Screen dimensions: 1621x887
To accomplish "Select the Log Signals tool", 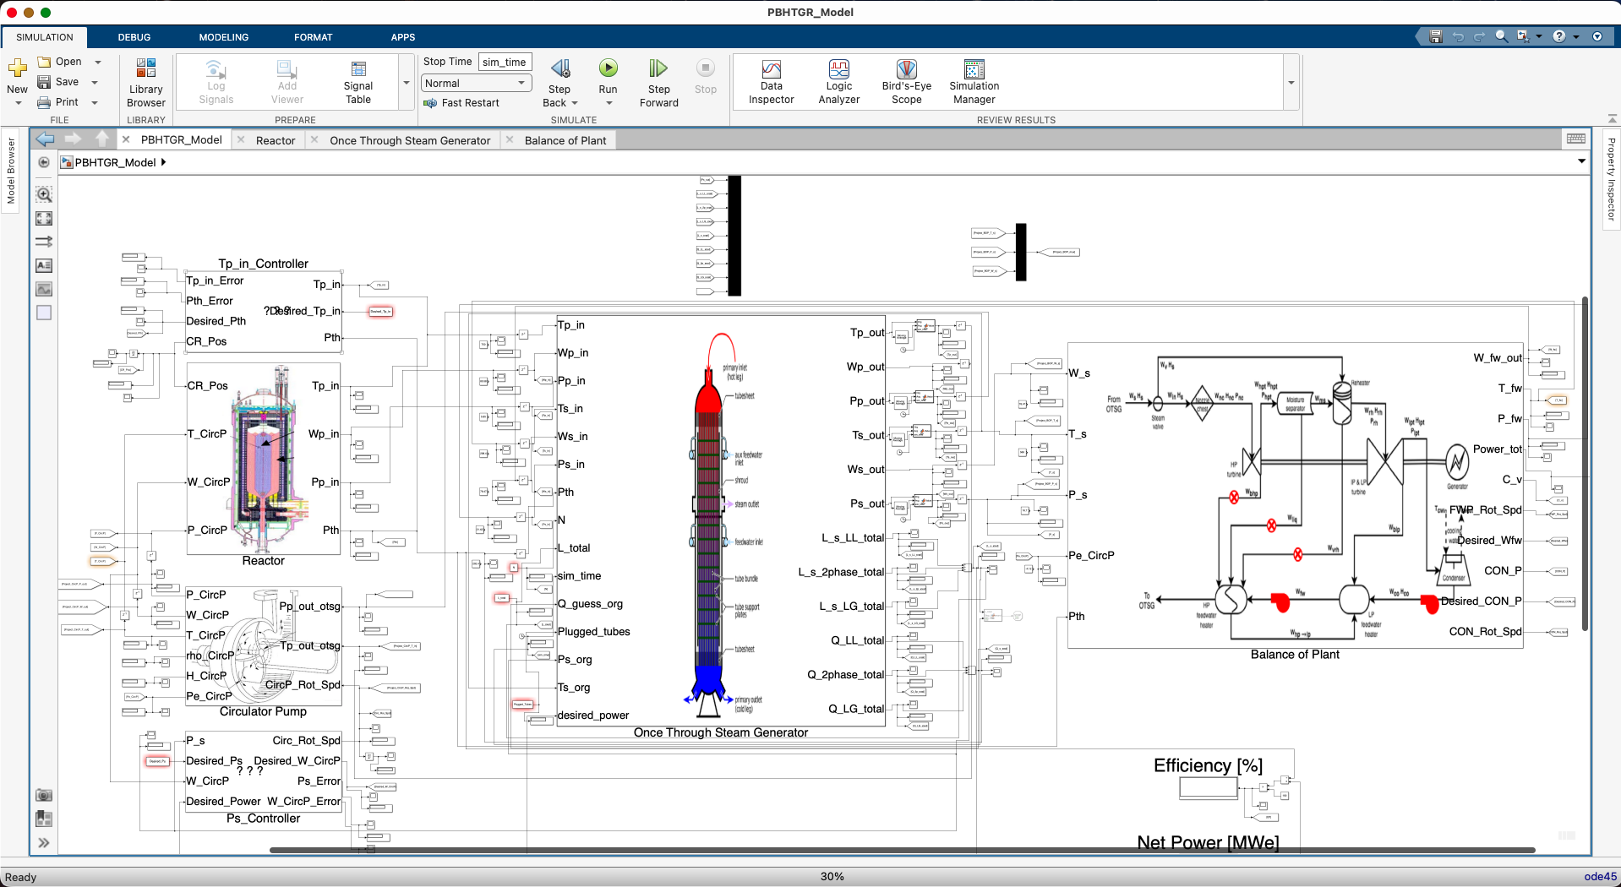I will 216,80.
